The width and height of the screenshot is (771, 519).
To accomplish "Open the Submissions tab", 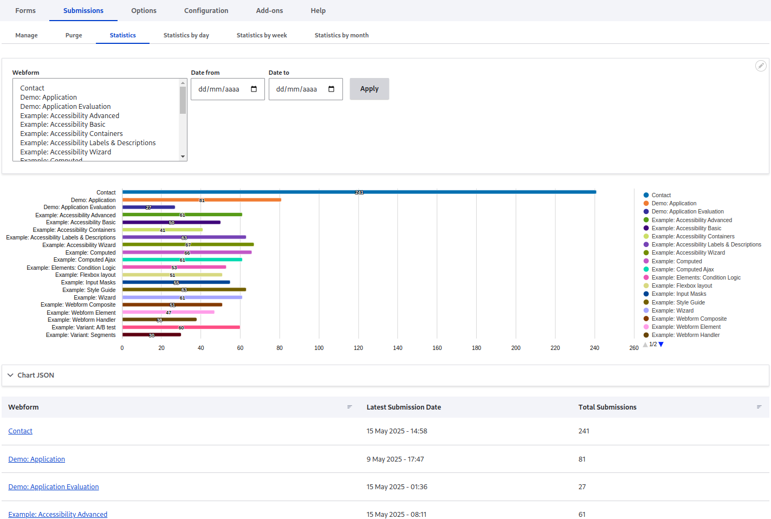I will 83,10.
